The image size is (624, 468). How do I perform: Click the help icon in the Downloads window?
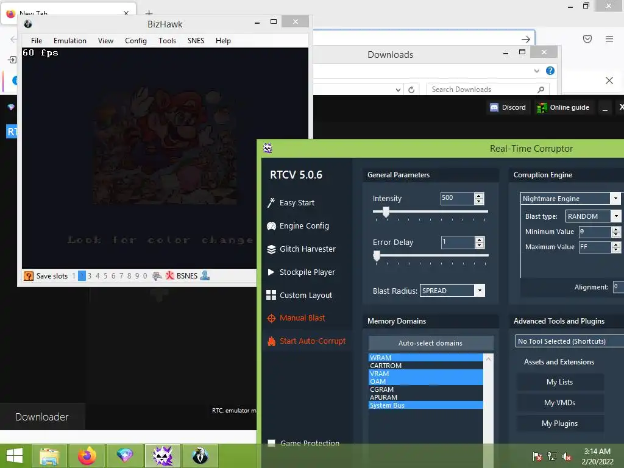(550, 71)
